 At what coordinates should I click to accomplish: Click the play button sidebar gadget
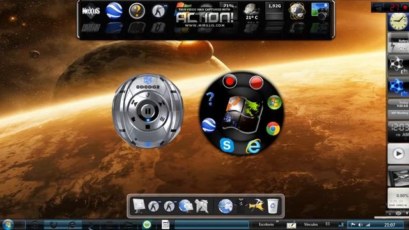pyautogui.click(x=398, y=153)
